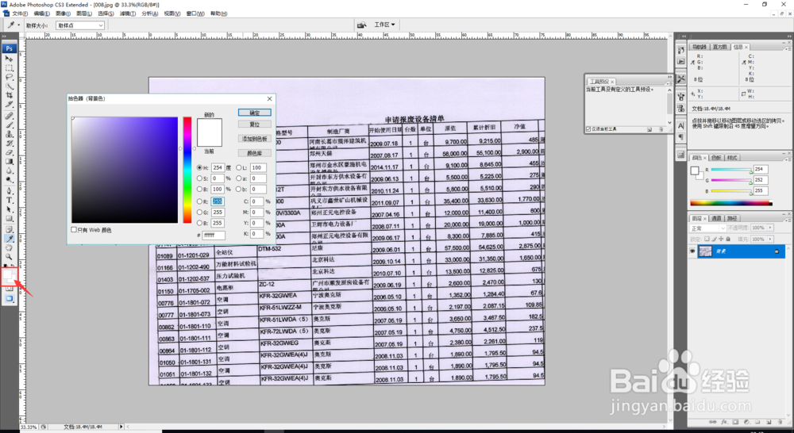The height and width of the screenshot is (433, 794).
Task: Select the Rectangular Marquee tool
Action: tap(9, 67)
